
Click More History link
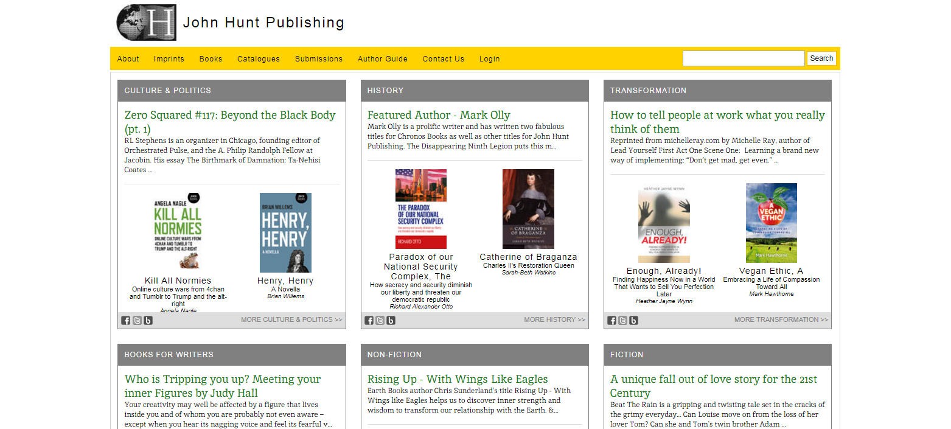(554, 319)
